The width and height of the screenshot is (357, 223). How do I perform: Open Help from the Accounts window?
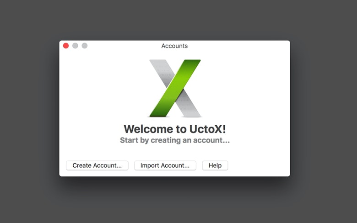tap(215, 165)
